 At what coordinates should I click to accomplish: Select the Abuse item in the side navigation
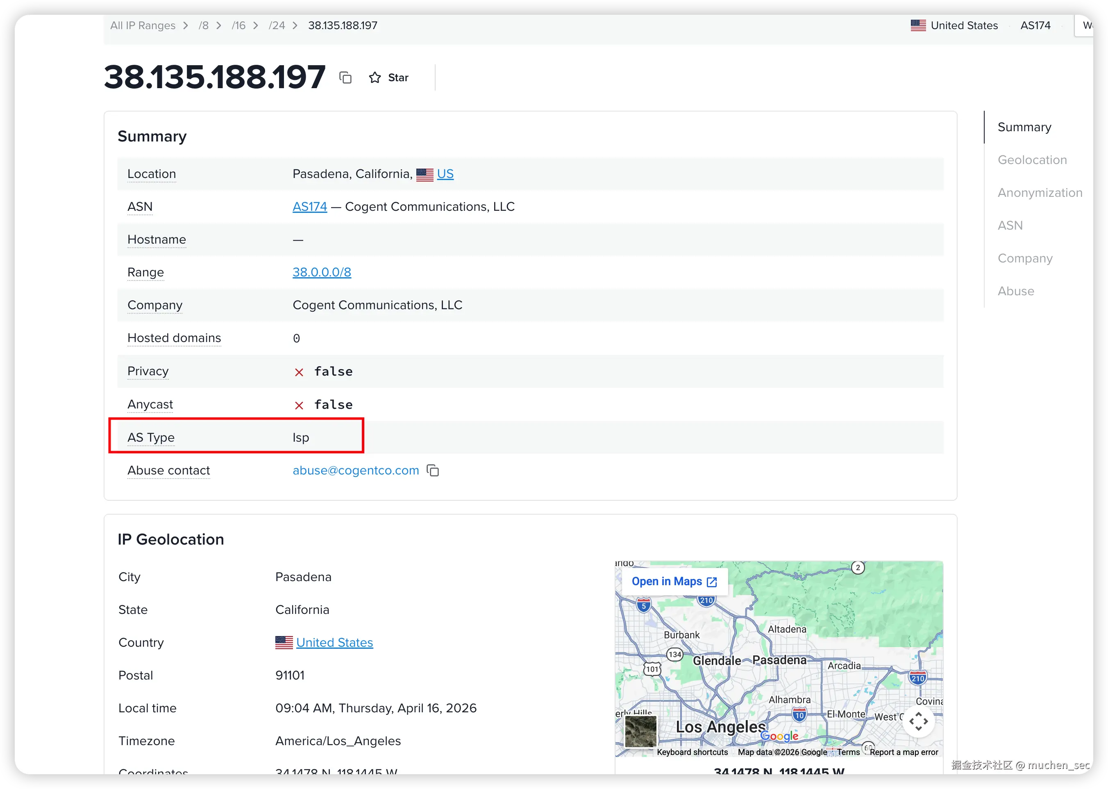(1015, 291)
